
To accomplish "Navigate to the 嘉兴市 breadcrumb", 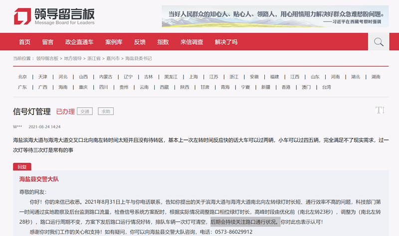I will pos(113,59).
